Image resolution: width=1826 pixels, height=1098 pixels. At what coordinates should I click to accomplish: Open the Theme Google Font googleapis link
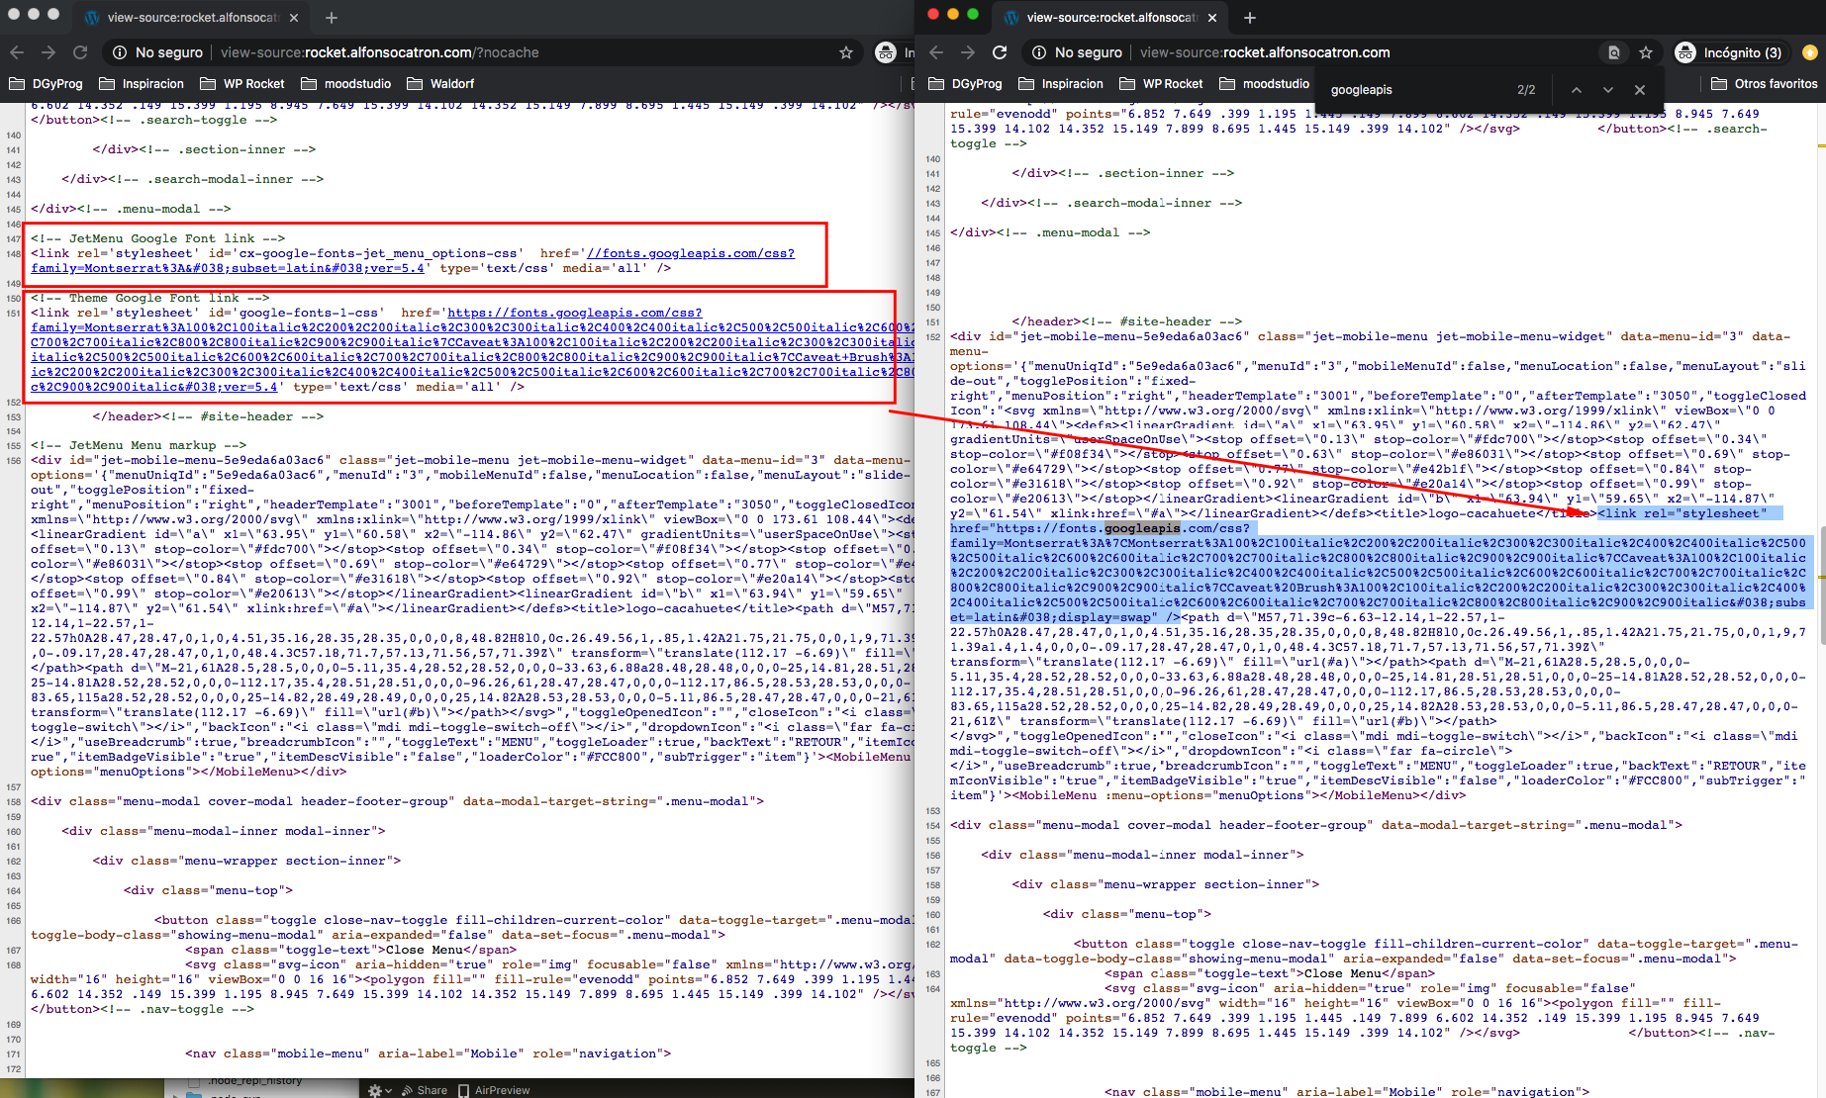(575, 313)
